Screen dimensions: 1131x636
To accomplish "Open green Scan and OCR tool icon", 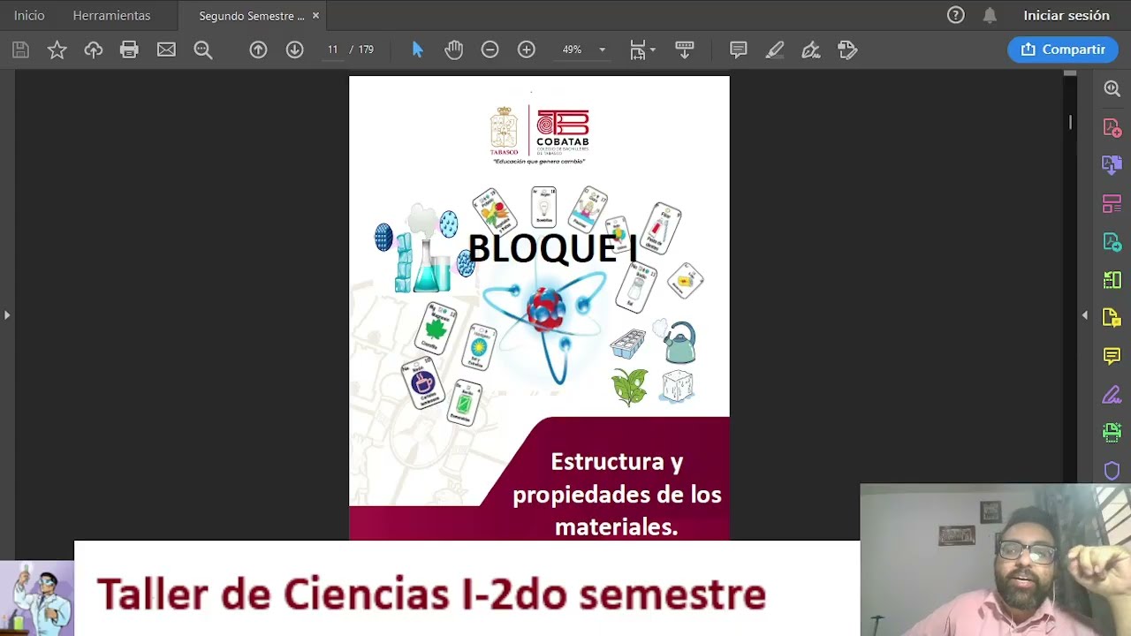I will click(x=1112, y=433).
